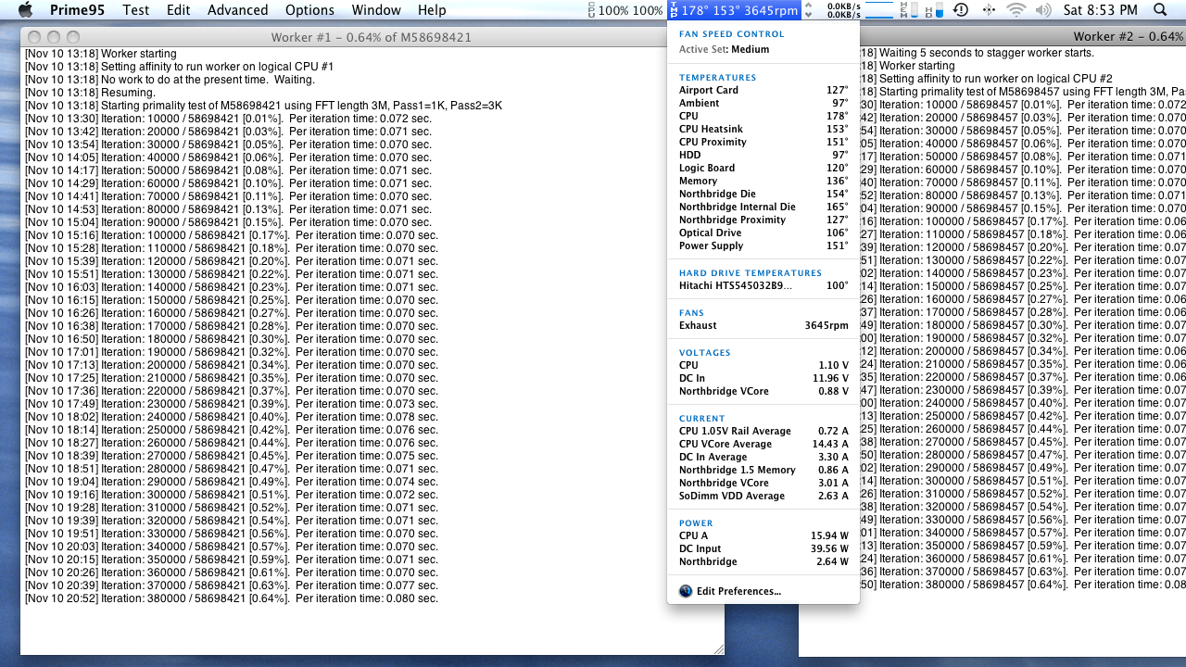The image size is (1186, 667).
Task: Click the Northbridge Internal Die 165° row
Action: tap(763, 207)
